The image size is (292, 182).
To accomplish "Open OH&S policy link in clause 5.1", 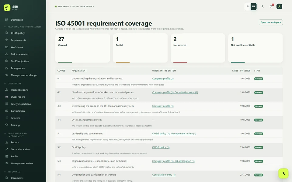I will [x=161, y=133].
